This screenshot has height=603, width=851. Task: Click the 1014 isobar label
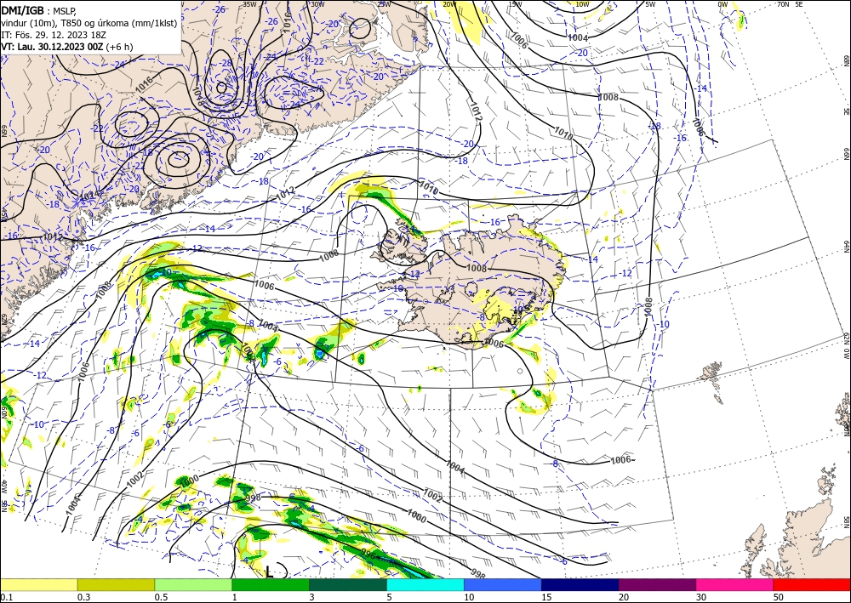pos(89,196)
